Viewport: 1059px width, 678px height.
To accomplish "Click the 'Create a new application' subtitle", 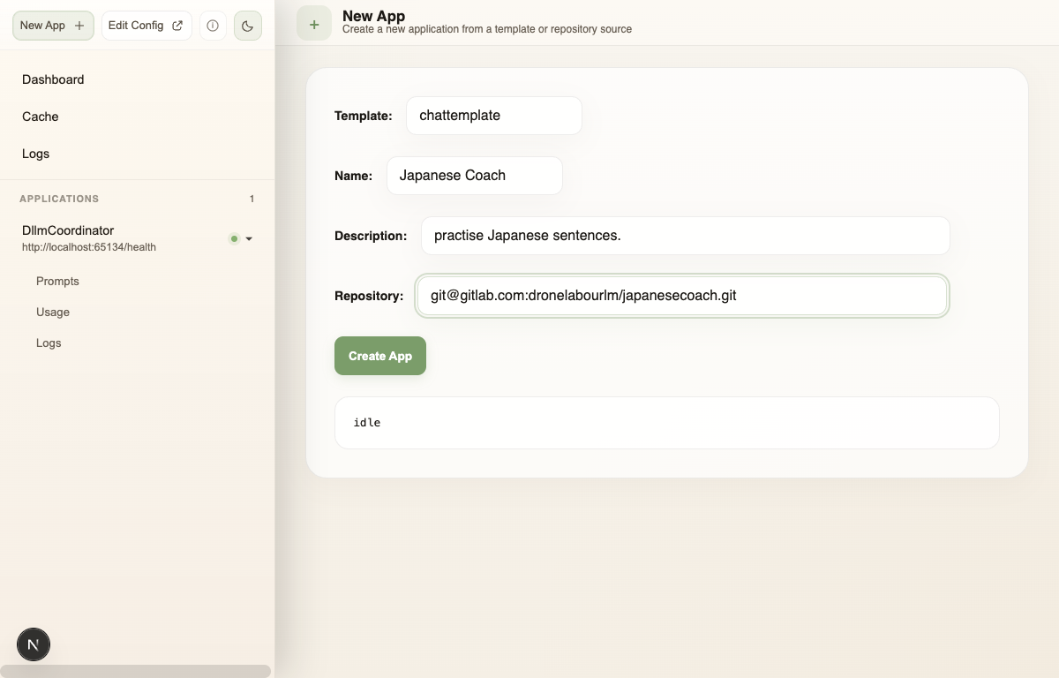I will point(487,29).
